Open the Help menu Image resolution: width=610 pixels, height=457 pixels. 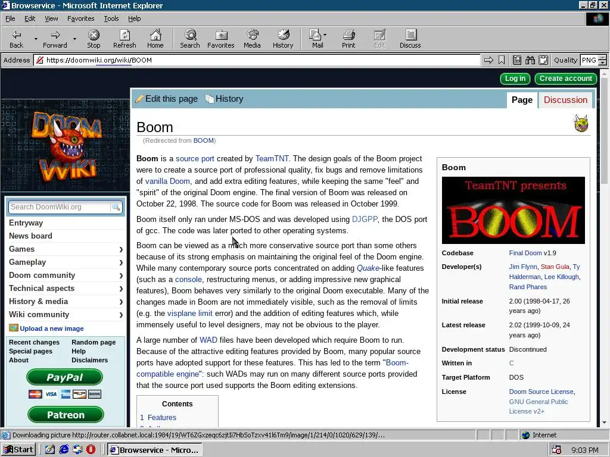134,18
